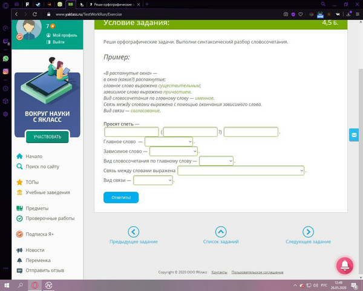Image resolution: width=363 pixels, height=291 pixels.
Task: Open 'Пользовательское соглашение' footer link
Action: pos(258,272)
